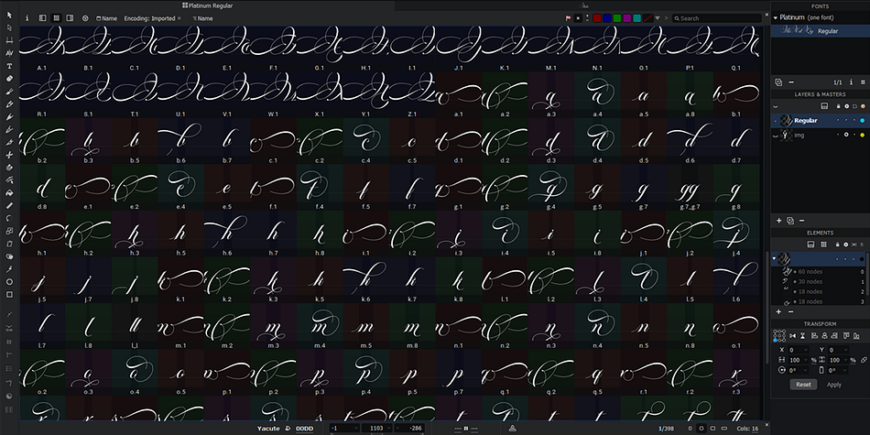Select the Contour arrow tool

click(x=9, y=15)
